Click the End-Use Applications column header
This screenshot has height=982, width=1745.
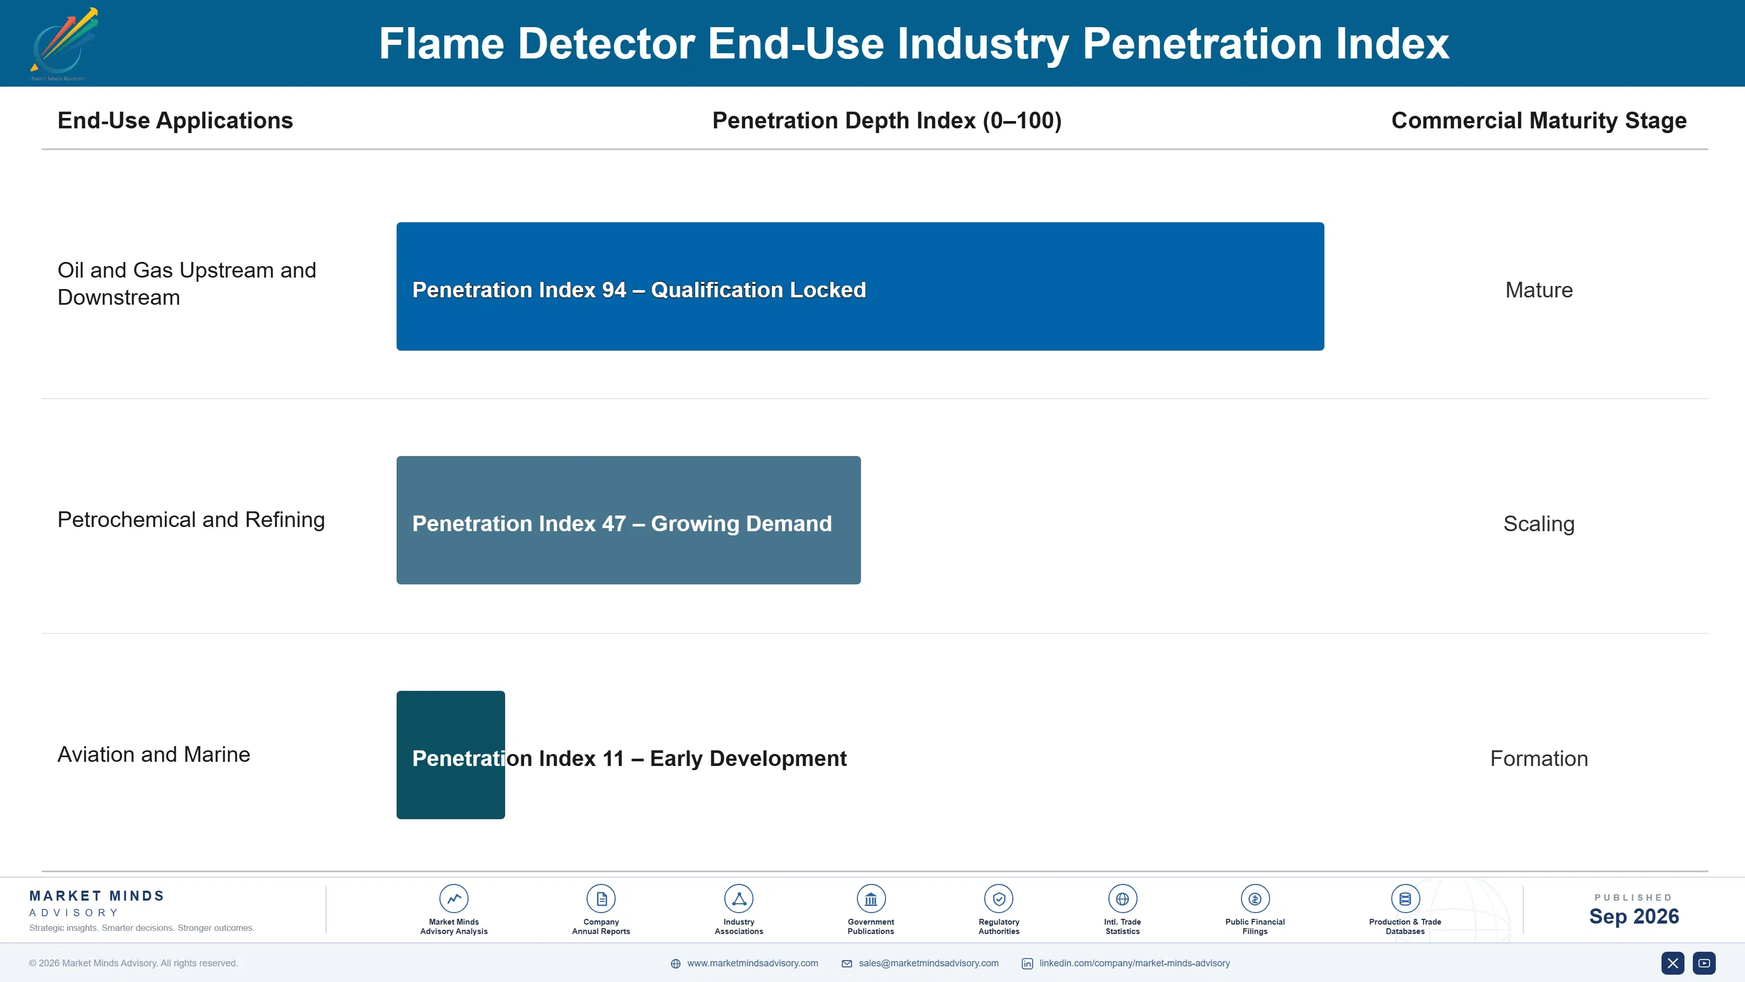click(175, 121)
